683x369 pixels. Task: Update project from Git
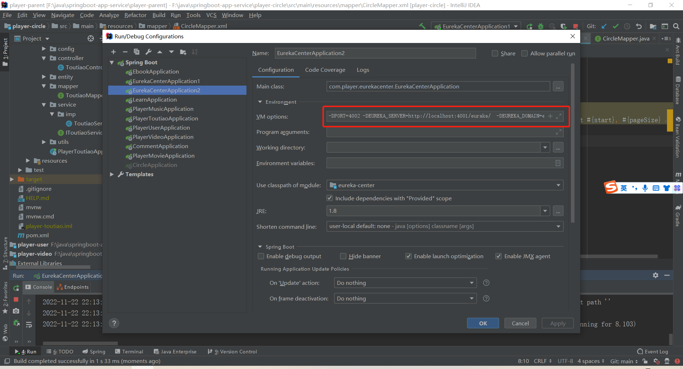coord(604,26)
